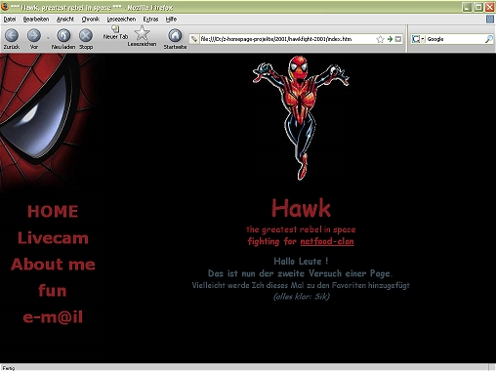Click into the URL address field
Viewport: 496px width, 371px height.
(286, 39)
